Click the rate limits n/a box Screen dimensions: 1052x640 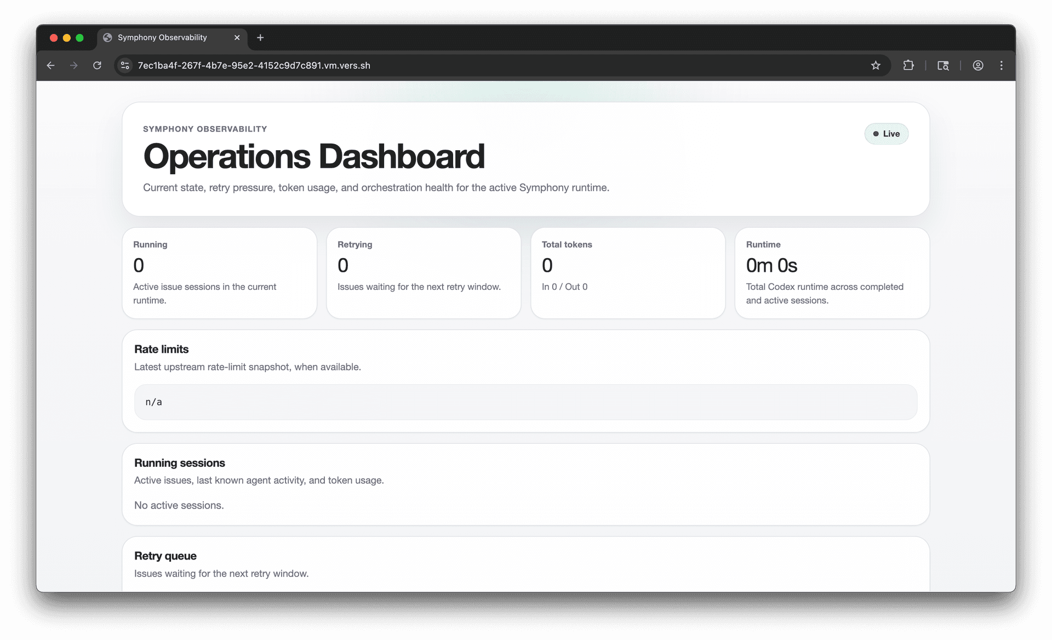[x=525, y=402]
